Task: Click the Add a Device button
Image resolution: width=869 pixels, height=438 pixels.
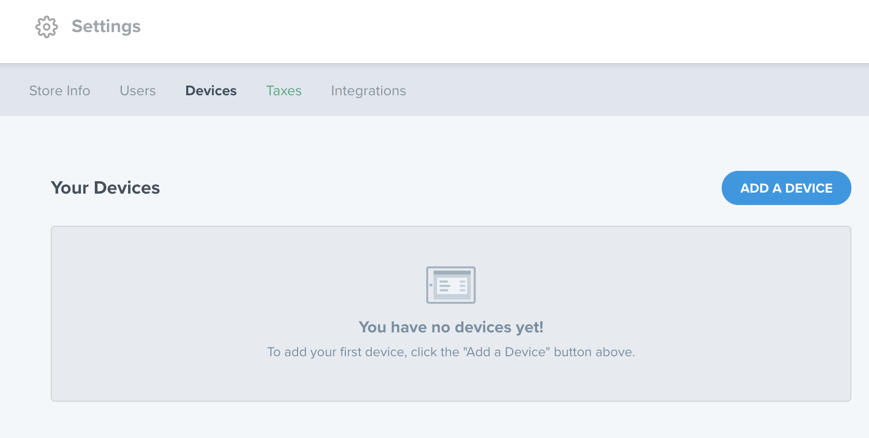Action: point(786,188)
